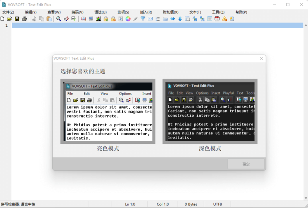The width and height of the screenshot is (308, 208).
Task: Click the window panel layout icon
Action: (x=210, y=19)
